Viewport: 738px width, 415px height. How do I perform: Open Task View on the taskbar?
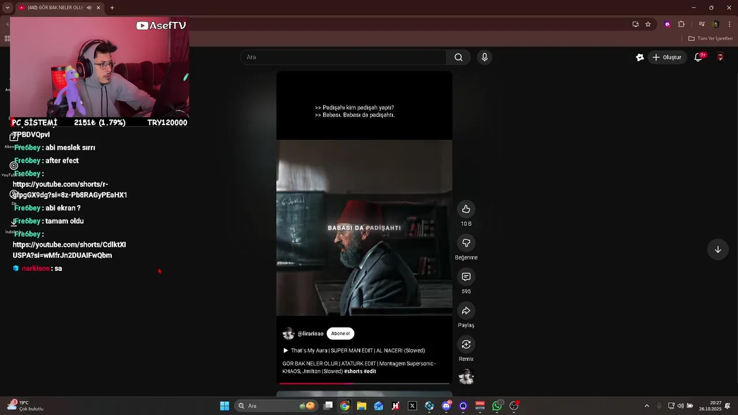coord(328,406)
